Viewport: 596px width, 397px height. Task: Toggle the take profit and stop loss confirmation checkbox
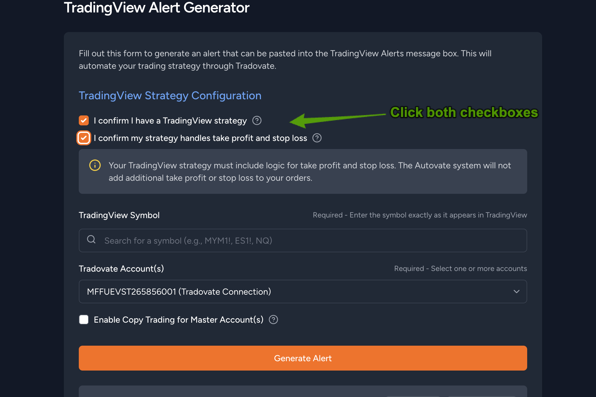tap(84, 138)
